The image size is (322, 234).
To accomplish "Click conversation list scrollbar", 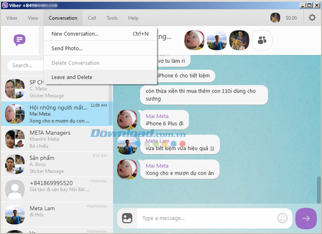I will coord(111,104).
